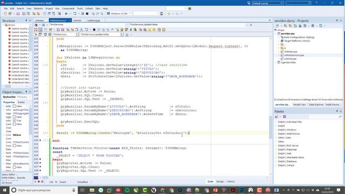345x194 pixels.
Task: Click the Palette search magnifier icon
Action: tap(340, 116)
